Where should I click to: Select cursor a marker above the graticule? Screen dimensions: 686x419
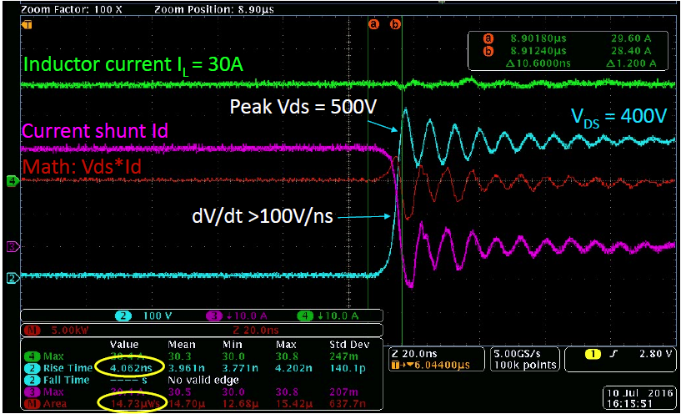pos(373,24)
